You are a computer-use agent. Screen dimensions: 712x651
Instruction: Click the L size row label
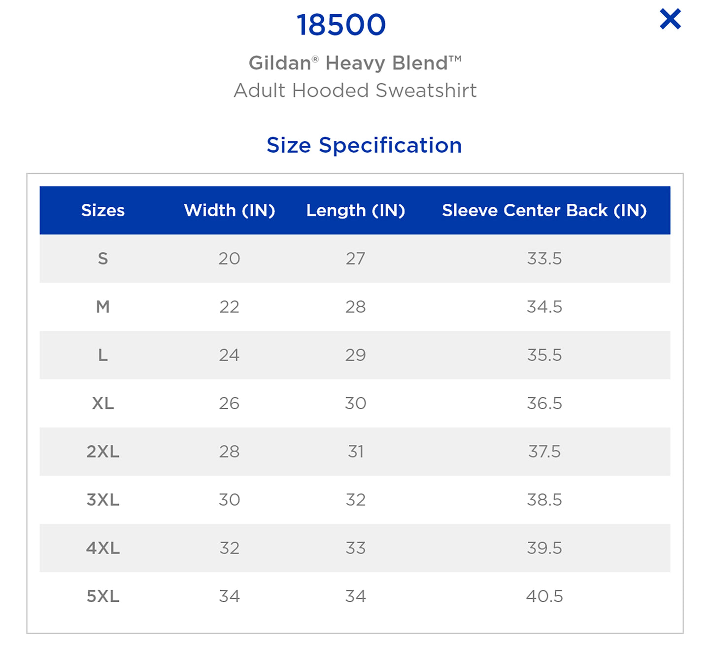click(102, 355)
